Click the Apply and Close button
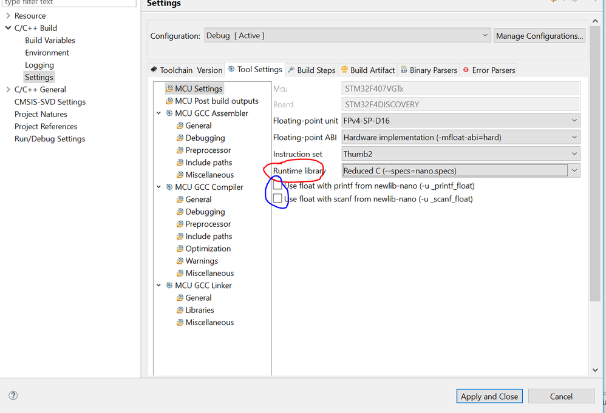 [489, 396]
